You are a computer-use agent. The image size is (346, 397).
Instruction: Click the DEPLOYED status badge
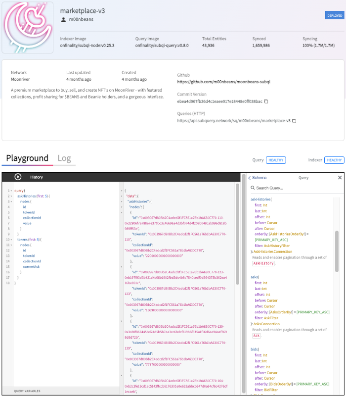335,15
